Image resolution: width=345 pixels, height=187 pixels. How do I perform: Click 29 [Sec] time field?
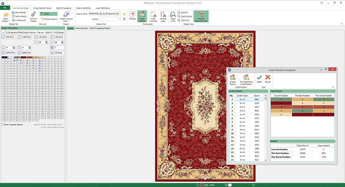click(59, 53)
